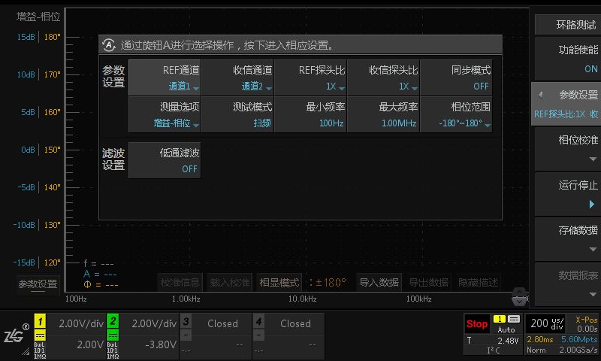
Task: Open REF通道 通道1 dropdown
Action: (x=165, y=77)
